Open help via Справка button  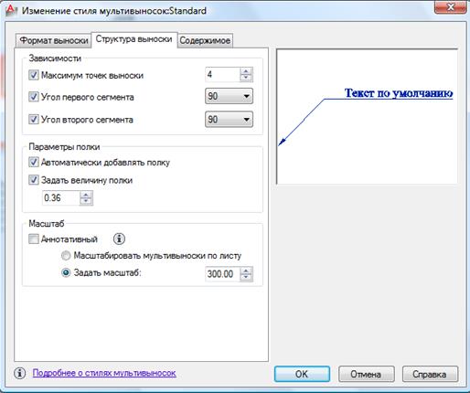click(430, 374)
